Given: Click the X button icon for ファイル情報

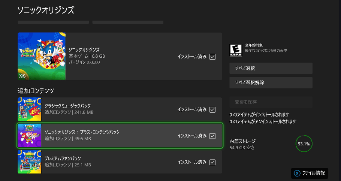Looking at the screenshot, I should [297, 173].
